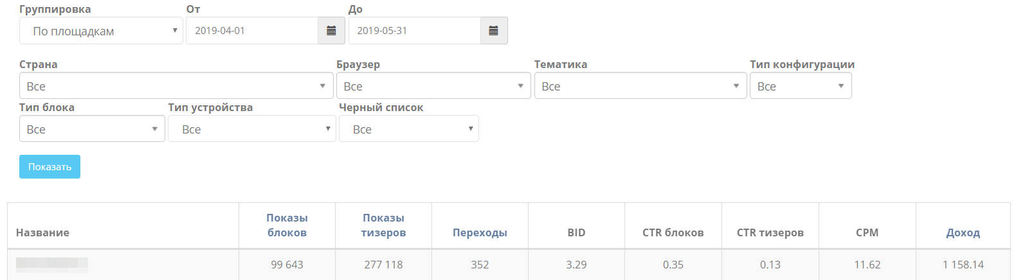Click the CPM column header

(x=867, y=232)
